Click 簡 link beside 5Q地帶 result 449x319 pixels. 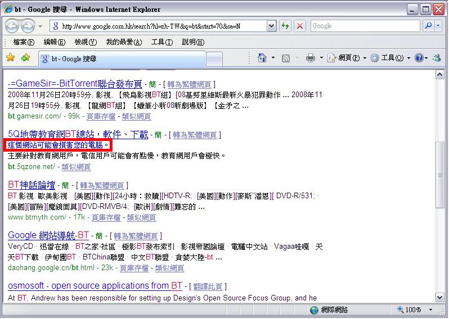click(158, 135)
